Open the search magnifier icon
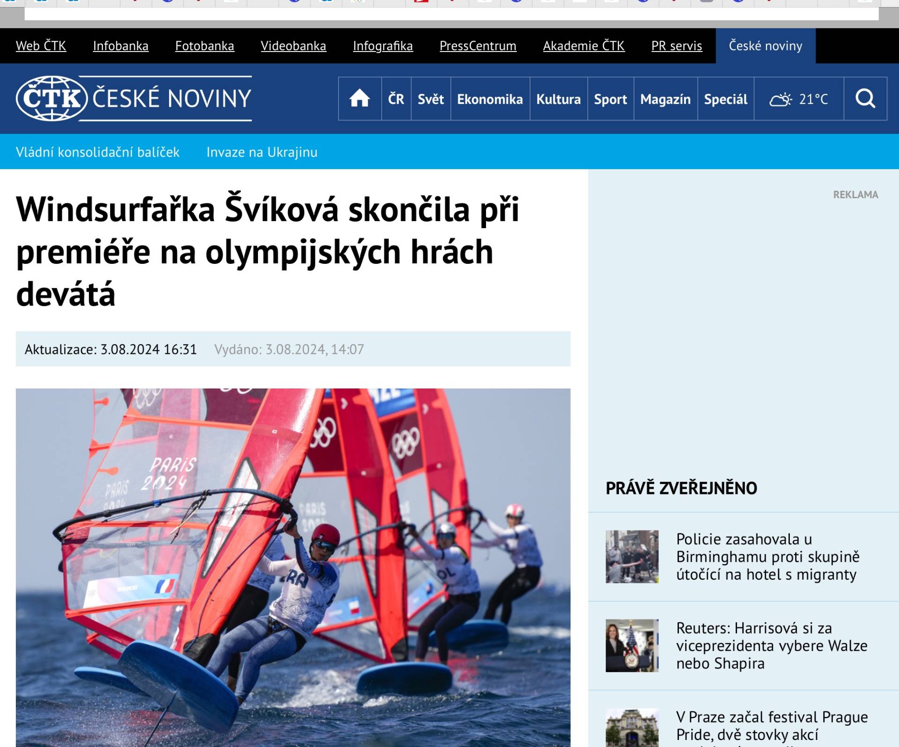Screen dimensions: 899x747 (x=865, y=99)
